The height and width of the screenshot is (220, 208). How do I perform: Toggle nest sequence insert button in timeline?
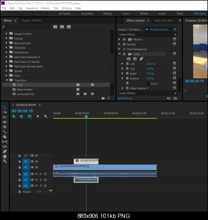pyautogui.click(x=14, y=116)
